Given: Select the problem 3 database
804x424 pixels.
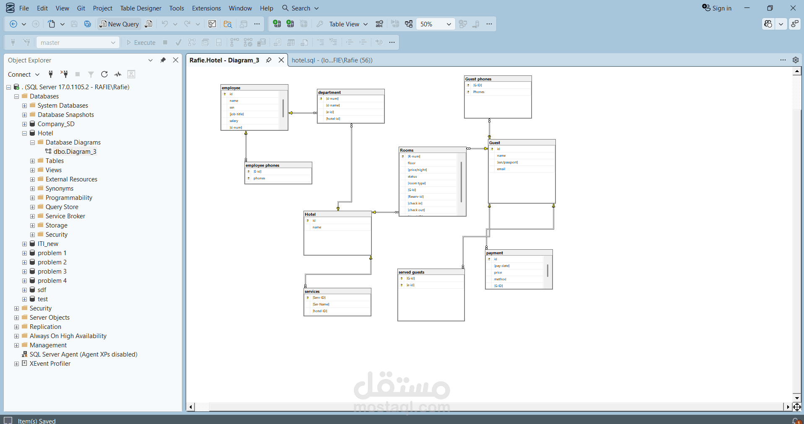Looking at the screenshot, I should pyautogui.click(x=52, y=271).
